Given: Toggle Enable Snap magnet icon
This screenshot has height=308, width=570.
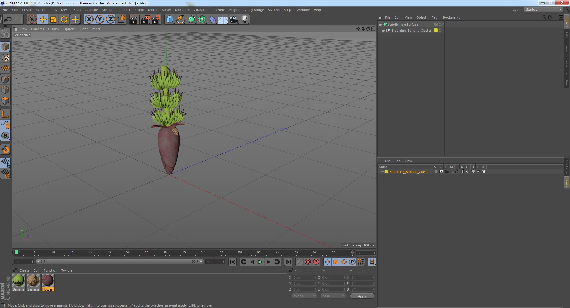Looking at the screenshot, I should coord(5,150).
